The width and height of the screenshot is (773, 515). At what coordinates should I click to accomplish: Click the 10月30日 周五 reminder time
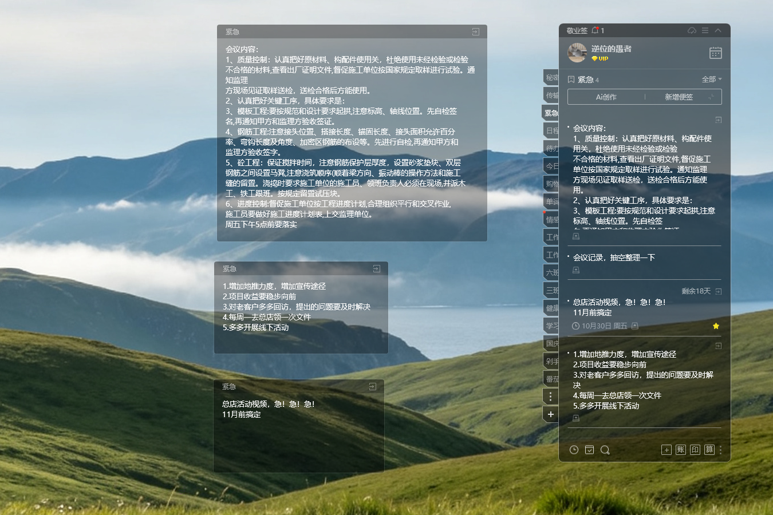pos(600,326)
